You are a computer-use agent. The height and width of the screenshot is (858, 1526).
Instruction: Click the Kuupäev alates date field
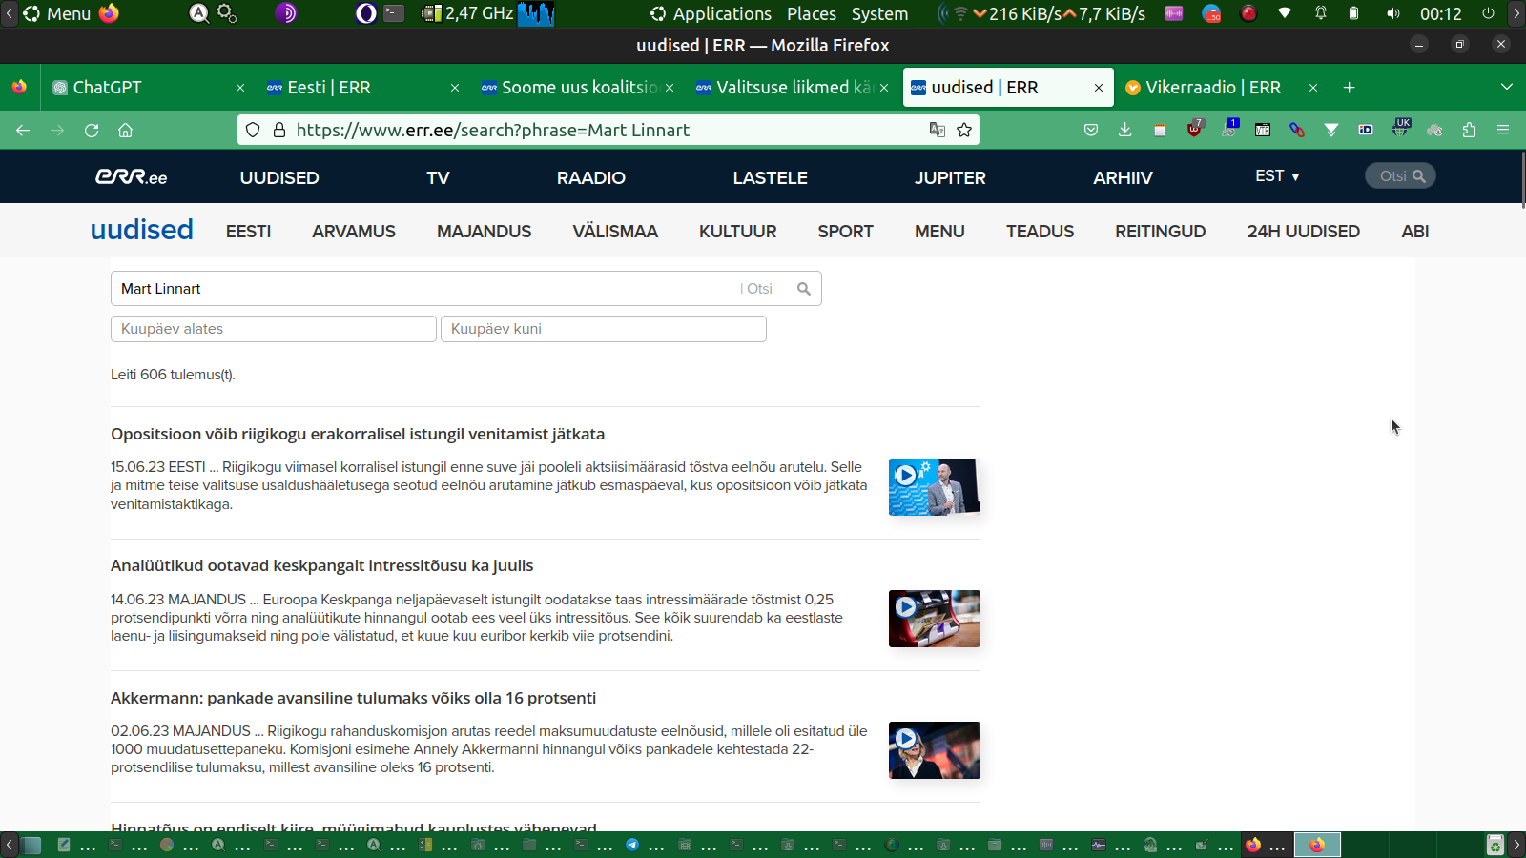[274, 329]
